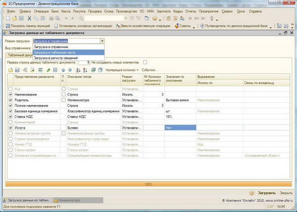This screenshot has width=297, height=212.
Task: Uncheck the Наименование row checkbox
Action: pyautogui.click(x=10, y=94)
